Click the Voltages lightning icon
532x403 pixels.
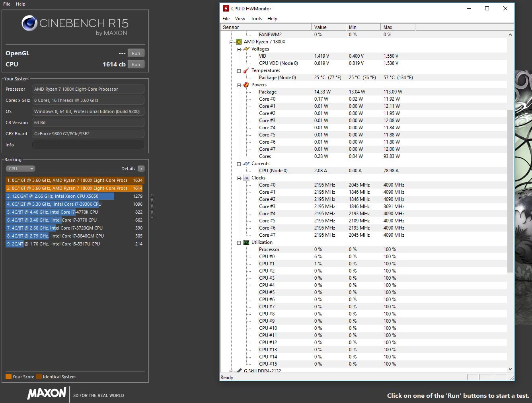point(246,49)
